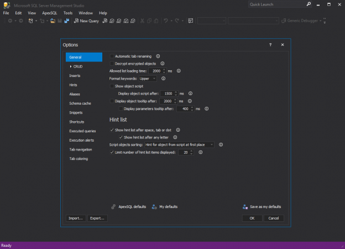The image size is (345, 249).
Task: Open the Format keywords Upper dropdown
Action: coord(148,79)
